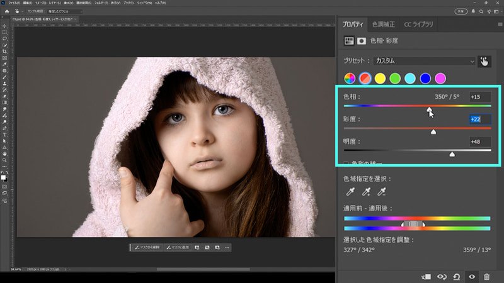Select the yellow color range swatch
The image size is (504, 283).
pos(380,79)
